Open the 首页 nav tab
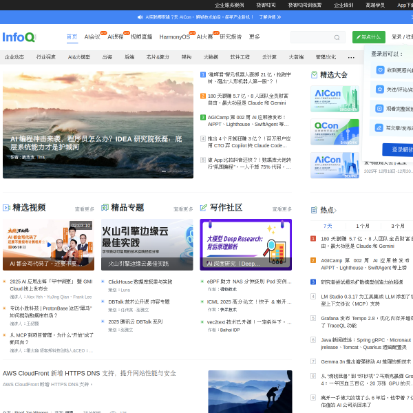 coord(72,37)
